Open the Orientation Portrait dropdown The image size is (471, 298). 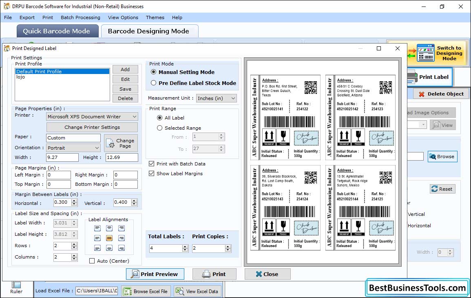tap(73, 148)
